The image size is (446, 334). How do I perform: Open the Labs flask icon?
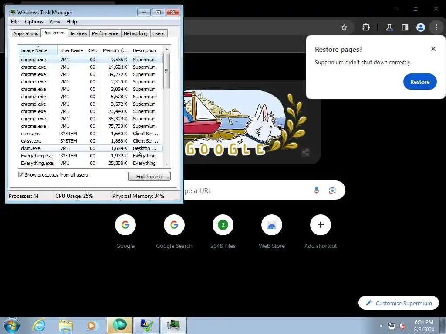[x=389, y=27]
